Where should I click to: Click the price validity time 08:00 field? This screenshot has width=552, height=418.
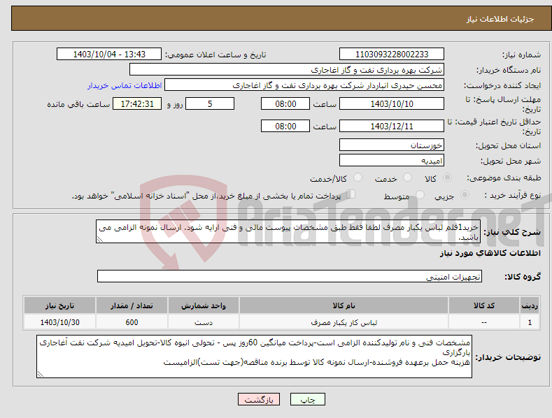(285, 126)
